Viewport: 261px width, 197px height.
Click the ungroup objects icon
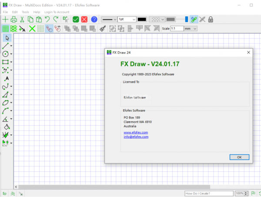[121, 29]
